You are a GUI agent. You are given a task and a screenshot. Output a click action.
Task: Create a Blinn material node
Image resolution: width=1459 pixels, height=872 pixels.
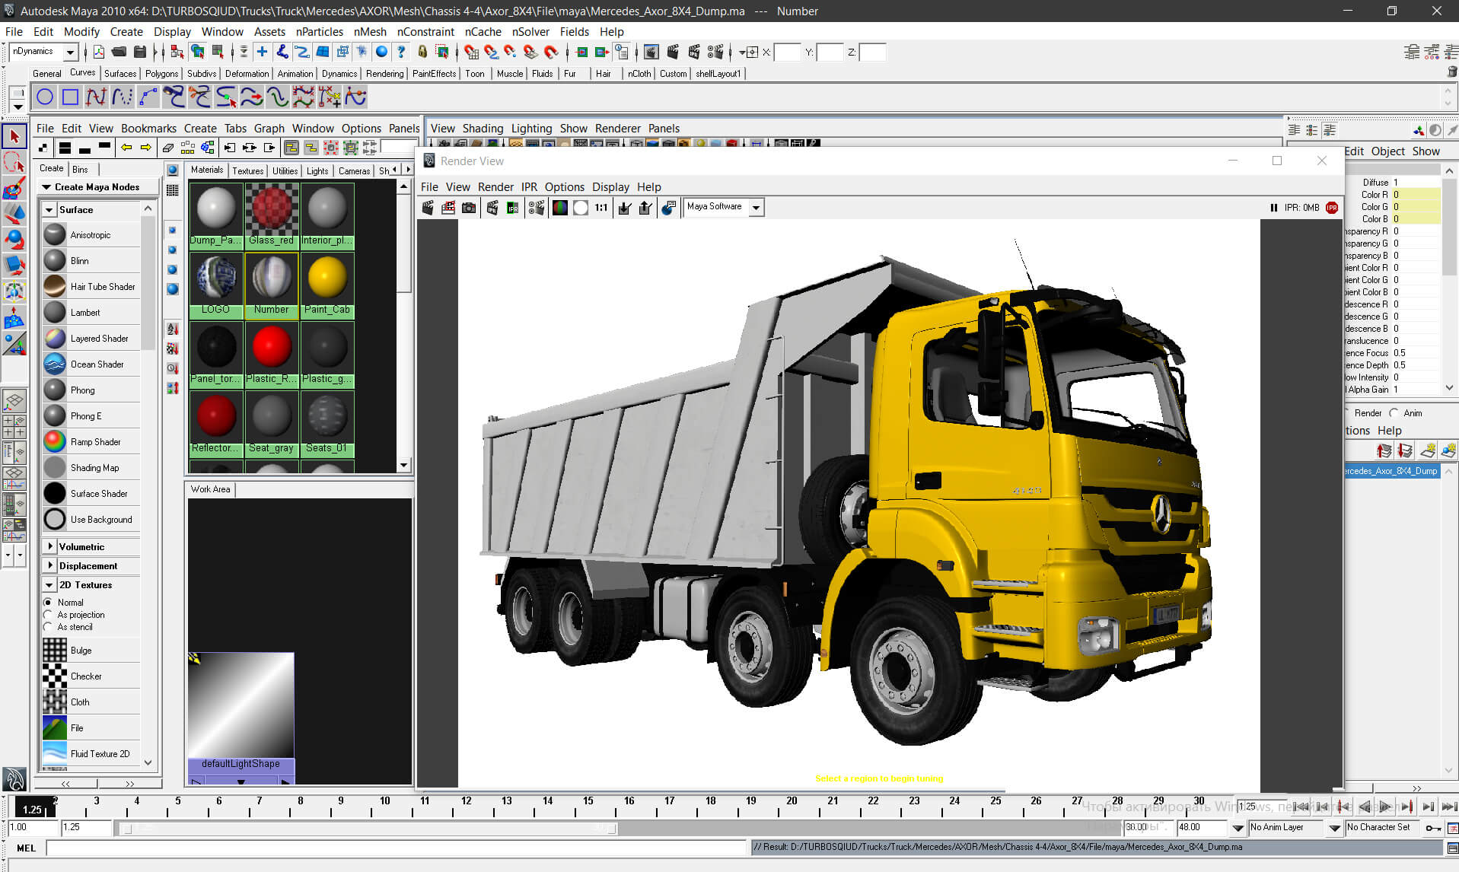tap(92, 260)
